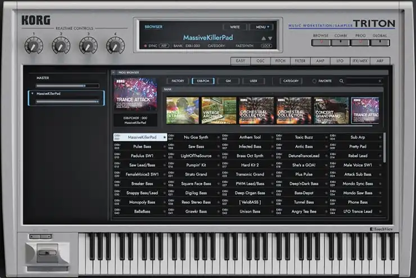Toggle the right SW2 switch above the joystick
The width and height of the screenshot is (416, 278).
tap(46, 236)
